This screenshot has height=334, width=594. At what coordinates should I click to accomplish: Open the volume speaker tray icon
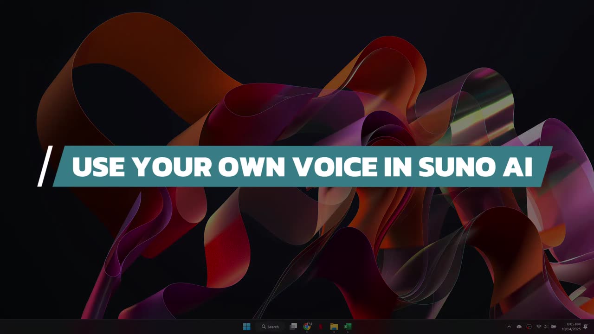point(546,327)
